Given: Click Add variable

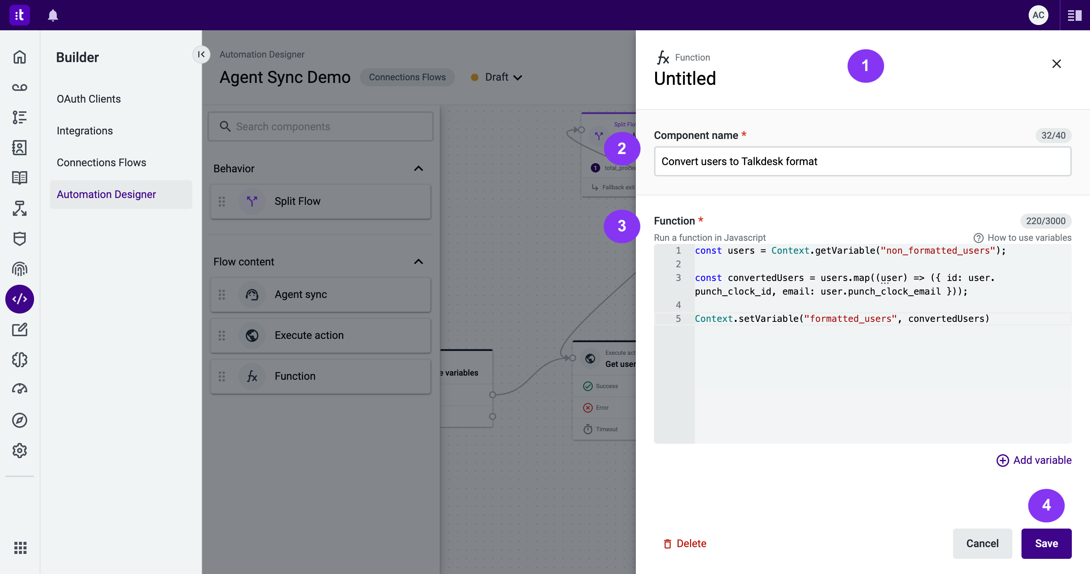Looking at the screenshot, I should (1034, 460).
